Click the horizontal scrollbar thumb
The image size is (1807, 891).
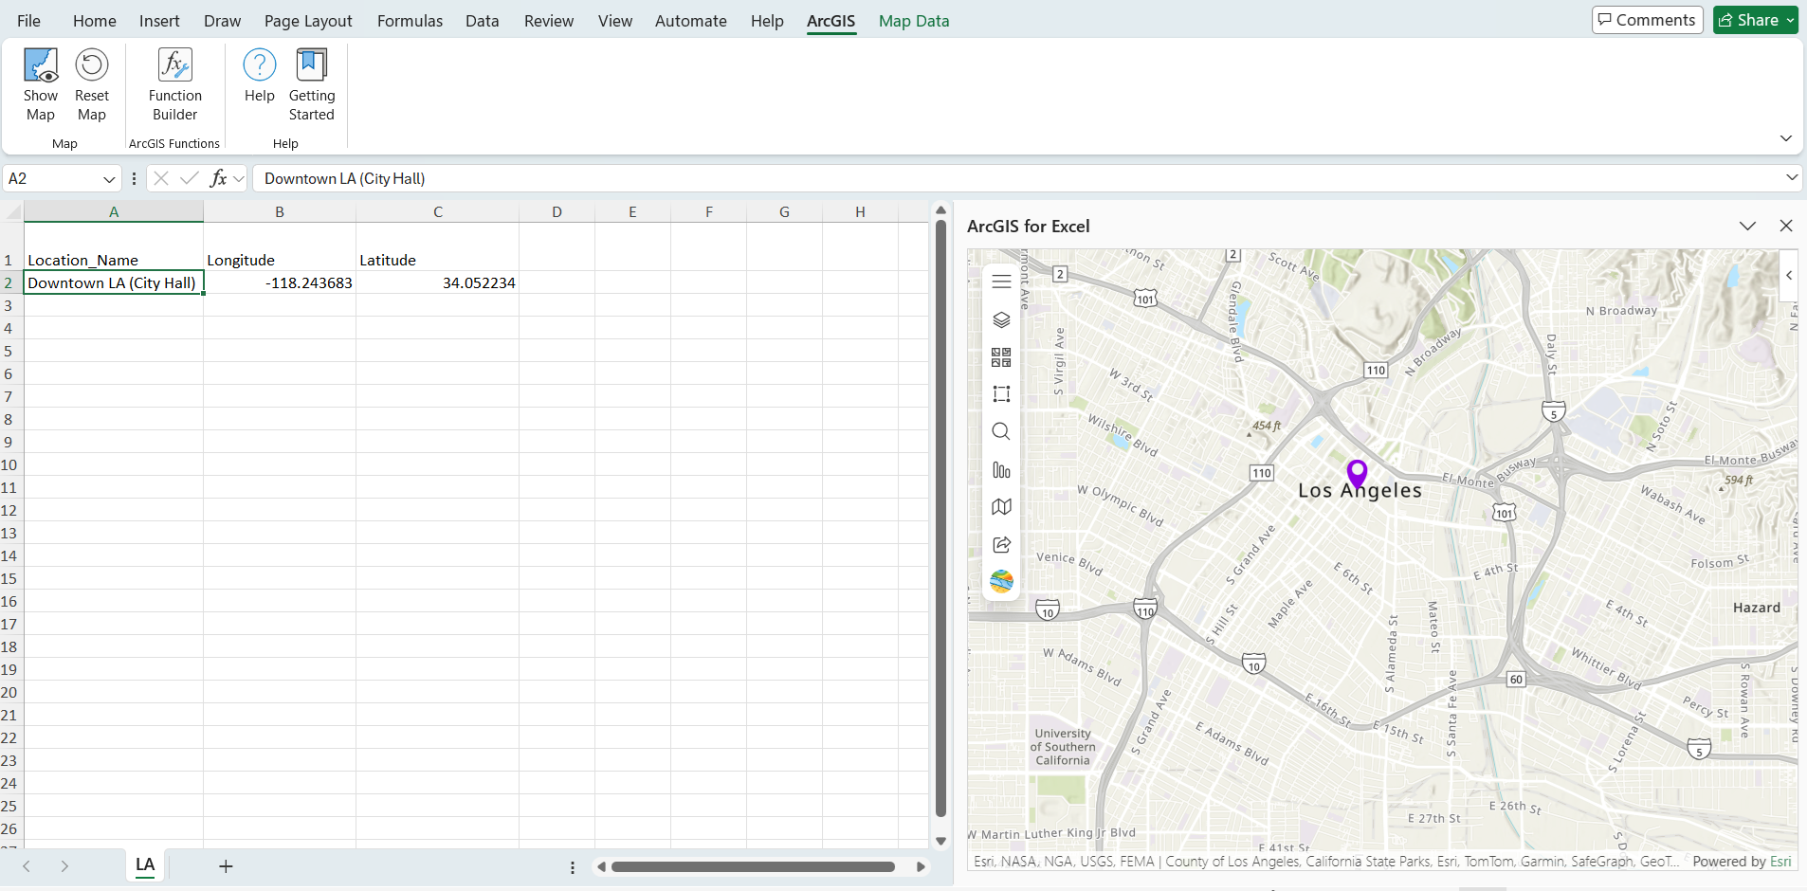753,866
